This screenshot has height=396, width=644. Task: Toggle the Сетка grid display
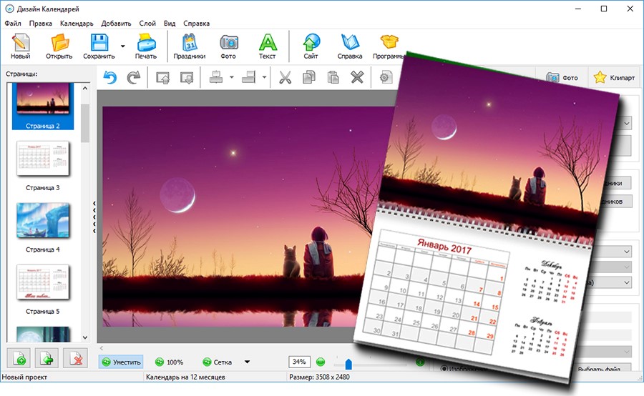tap(217, 362)
